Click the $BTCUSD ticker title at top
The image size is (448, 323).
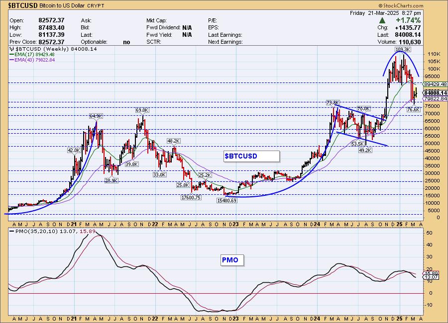pos(23,5)
